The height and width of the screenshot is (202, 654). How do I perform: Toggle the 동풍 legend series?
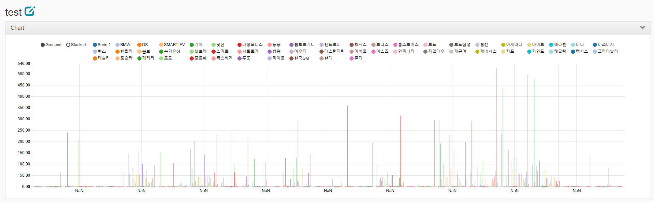(x=274, y=45)
